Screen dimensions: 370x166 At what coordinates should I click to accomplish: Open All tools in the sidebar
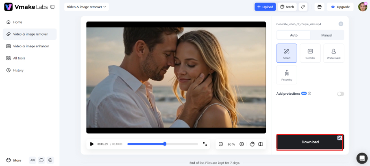(x=30, y=58)
